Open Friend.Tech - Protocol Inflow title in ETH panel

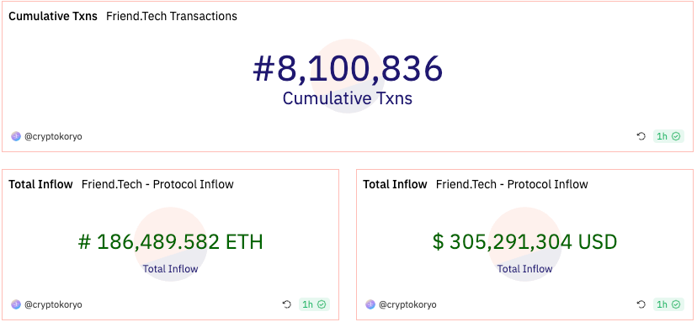click(157, 184)
